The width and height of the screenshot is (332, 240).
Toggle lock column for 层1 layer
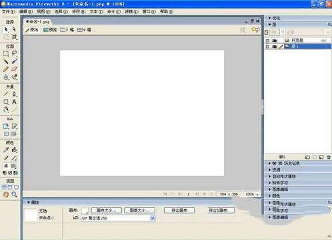pyautogui.click(x=281, y=47)
